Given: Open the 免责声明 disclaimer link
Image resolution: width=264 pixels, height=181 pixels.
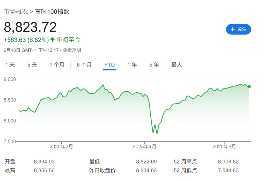Looking at the screenshot, I should [72, 50].
